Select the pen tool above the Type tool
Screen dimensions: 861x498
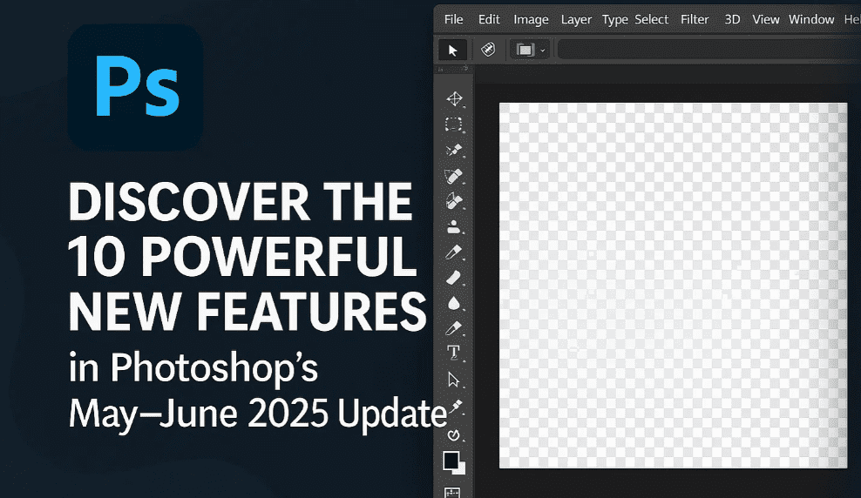coord(453,328)
